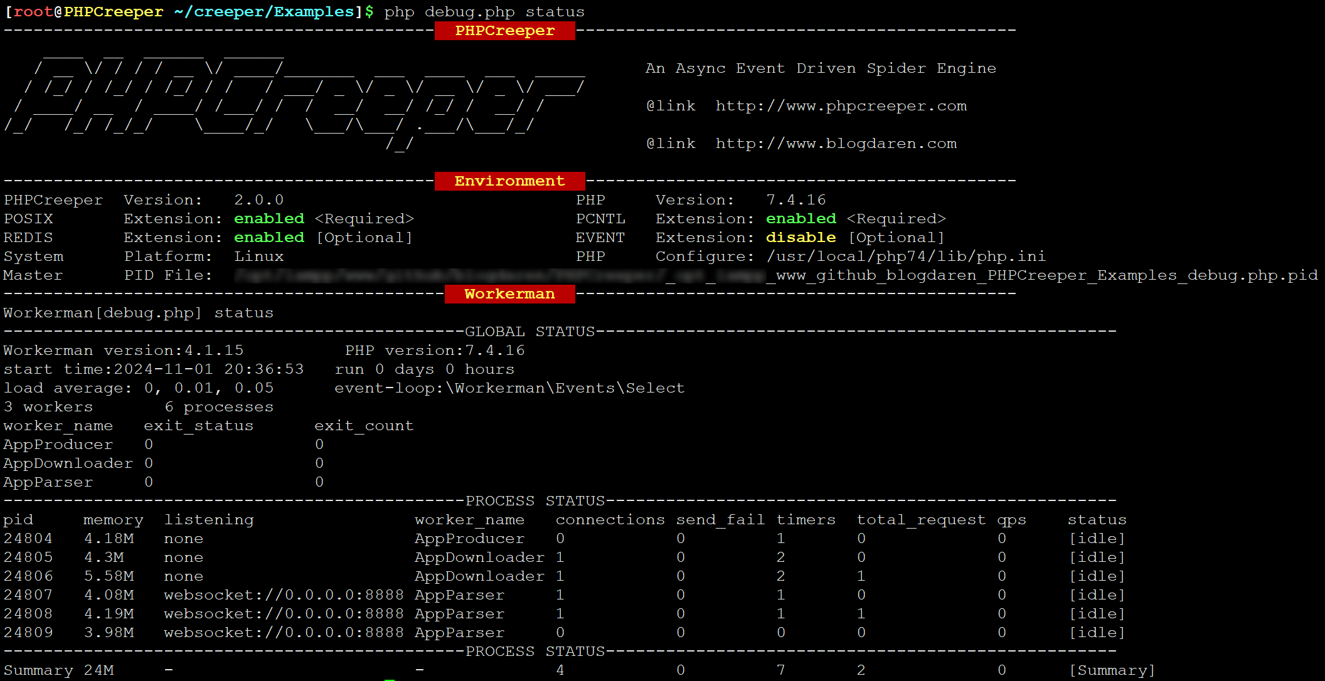Screen dimensions: 1325x681
Task: Click pid 24809 in the process table
Action: point(28,633)
